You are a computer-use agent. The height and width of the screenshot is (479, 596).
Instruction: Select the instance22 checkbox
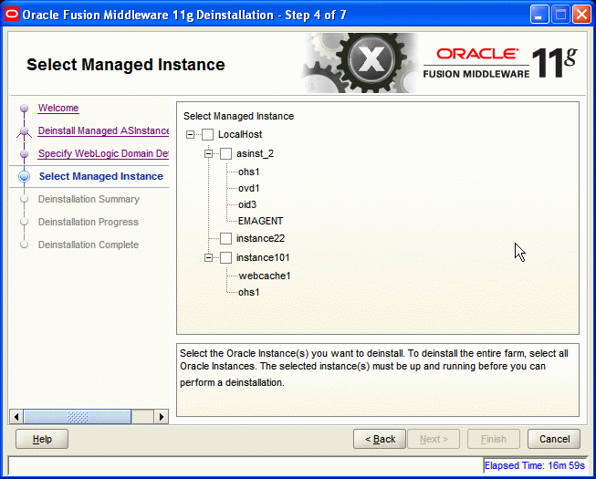[225, 238]
